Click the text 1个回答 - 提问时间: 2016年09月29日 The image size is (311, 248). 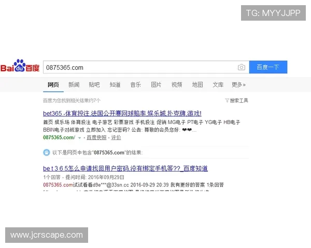[x=83, y=177]
